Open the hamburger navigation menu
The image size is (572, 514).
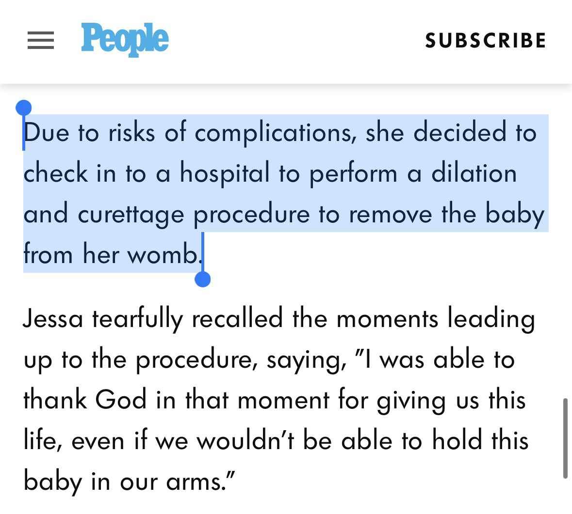pos(41,40)
